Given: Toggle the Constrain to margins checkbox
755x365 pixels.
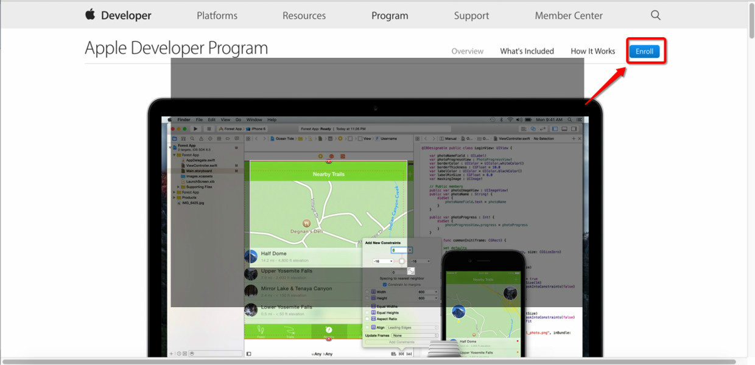Looking at the screenshot, I should (385, 285).
